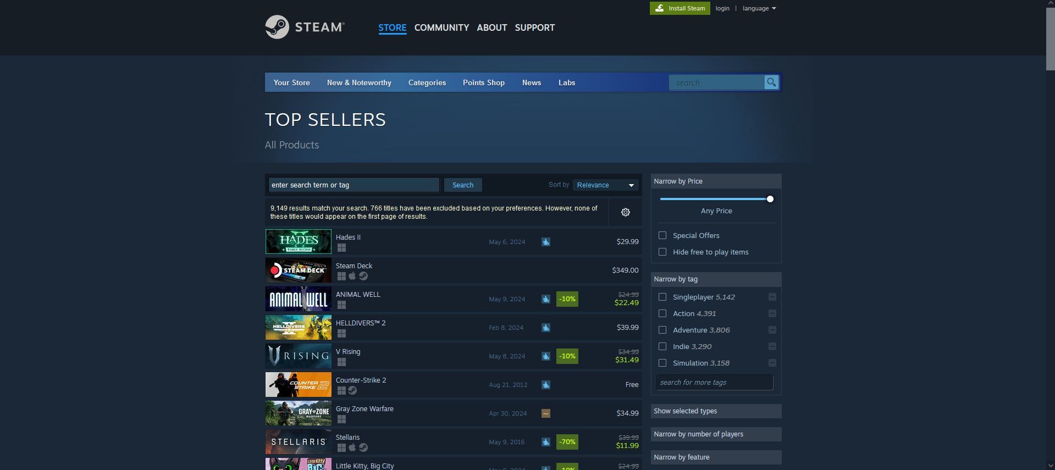Click the review icon for Stellaris
Viewport: 1055px width, 470px height.
(x=545, y=442)
